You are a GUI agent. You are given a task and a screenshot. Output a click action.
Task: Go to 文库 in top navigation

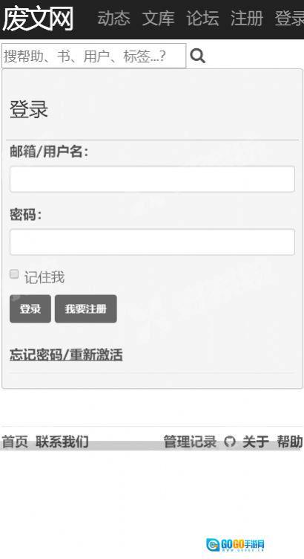click(158, 18)
